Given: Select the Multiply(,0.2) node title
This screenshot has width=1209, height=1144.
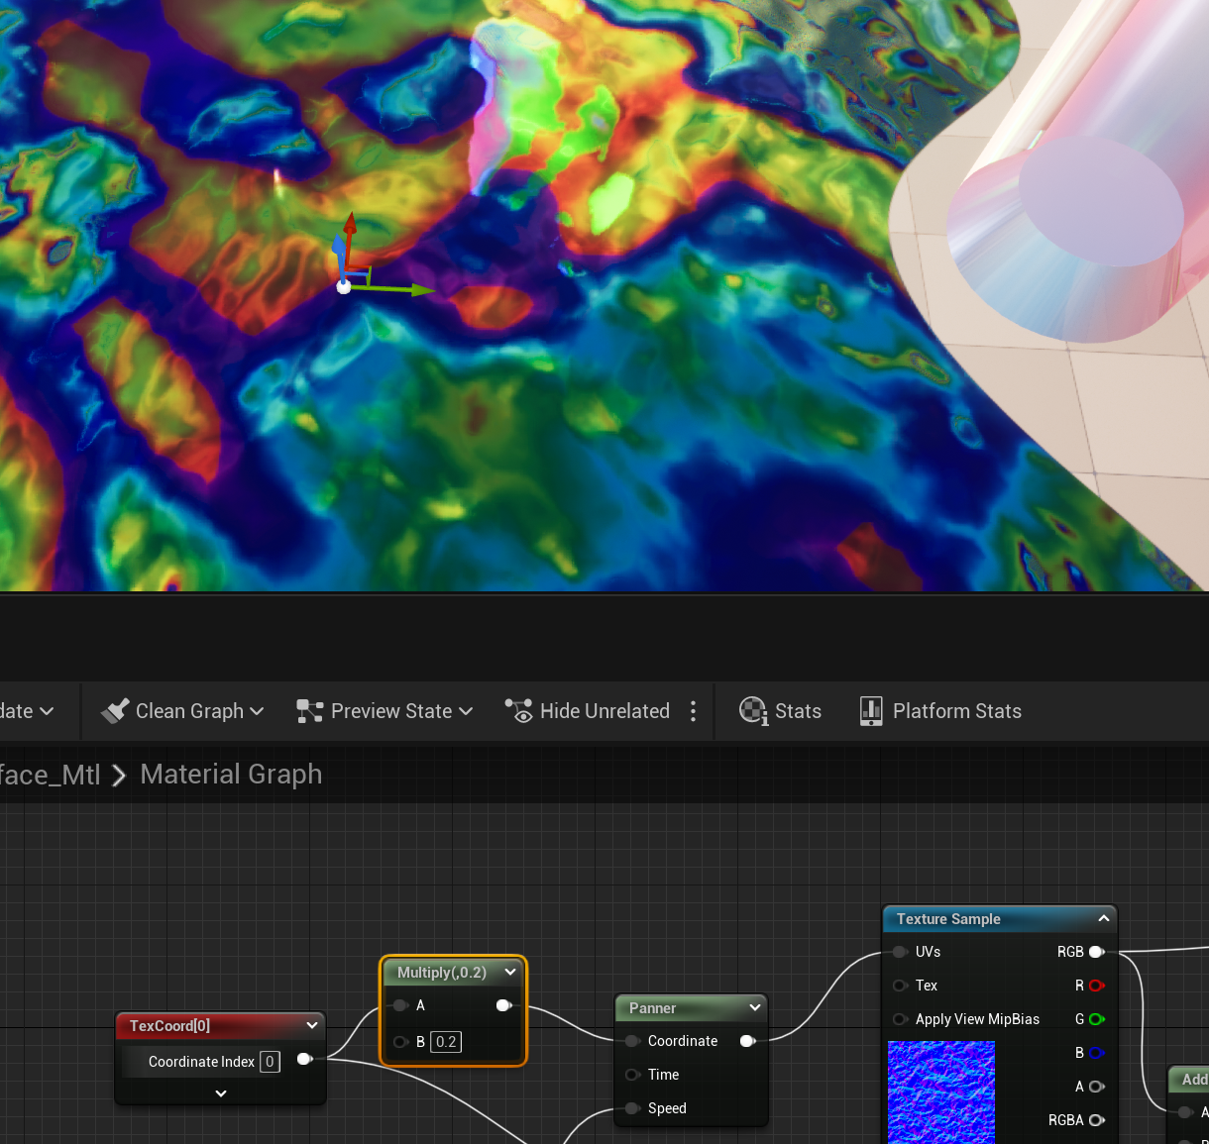Looking at the screenshot, I should [442, 973].
